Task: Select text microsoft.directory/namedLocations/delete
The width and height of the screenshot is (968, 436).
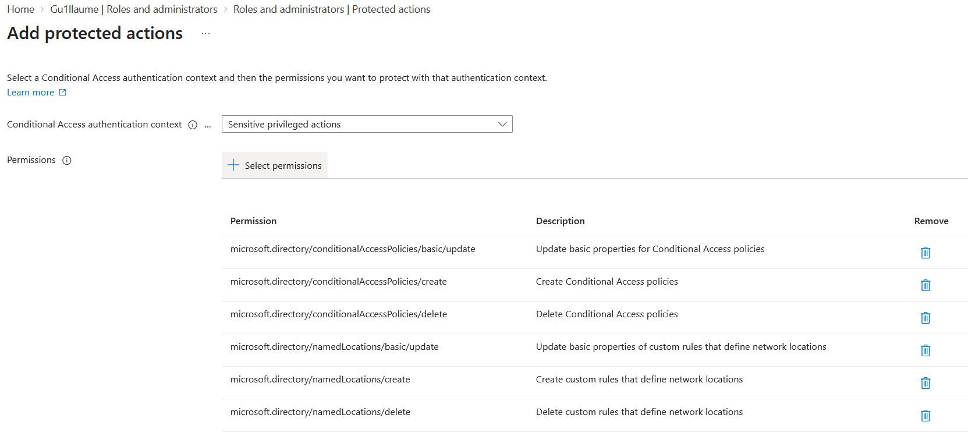Action: 320,412
